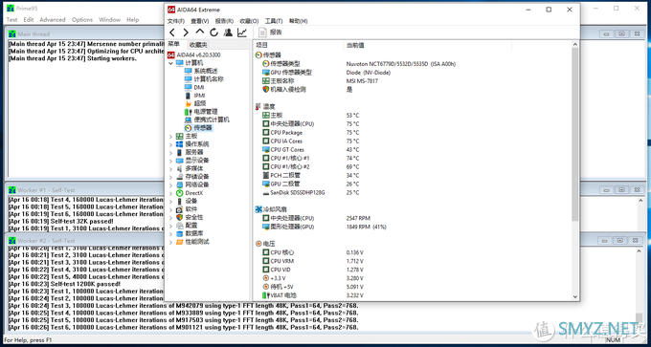Click the SanDisk SDSSDHP128G row
This screenshot has height=347, width=651.
(412, 193)
